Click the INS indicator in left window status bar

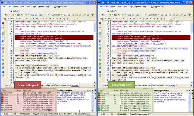click(x=15, y=114)
